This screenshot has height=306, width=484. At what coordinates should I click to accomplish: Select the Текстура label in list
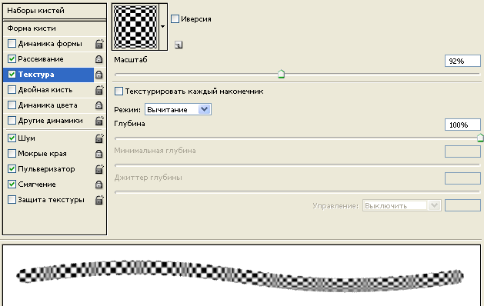[36, 75]
